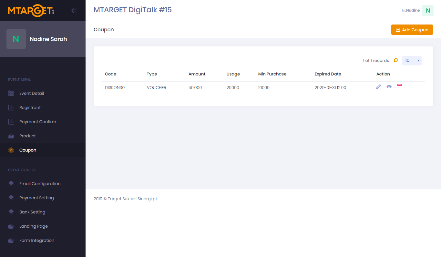Select Coupon menu item
The height and width of the screenshot is (257, 441).
click(43, 150)
